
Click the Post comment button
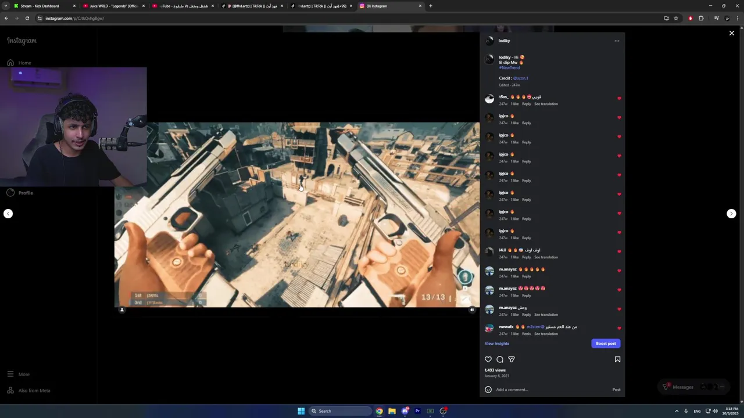(x=616, y=390)
